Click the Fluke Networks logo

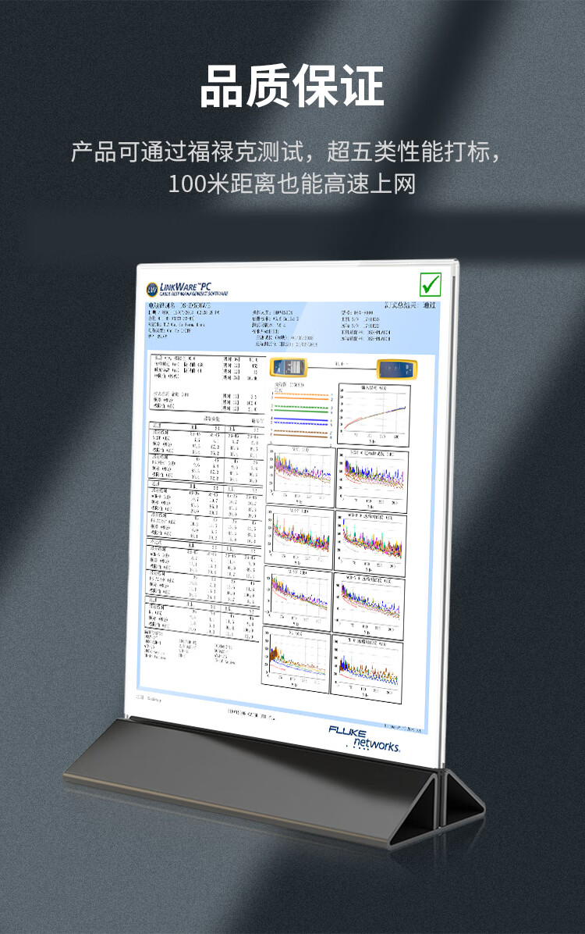pyautogui.click(x=364, y=738)
